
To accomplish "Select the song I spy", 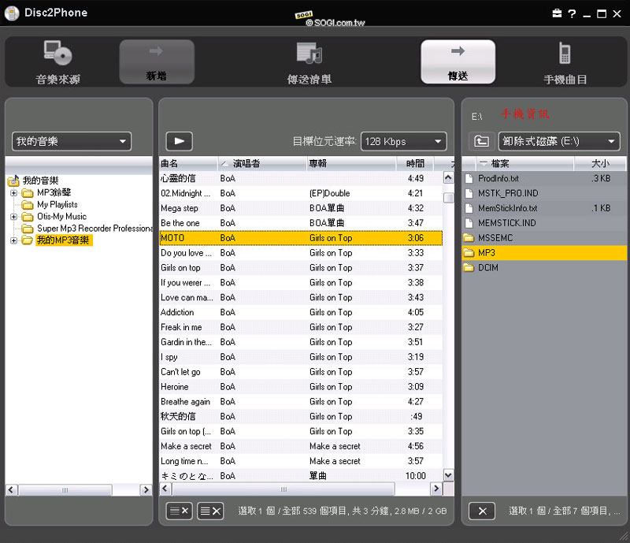I will coord(301,357).
